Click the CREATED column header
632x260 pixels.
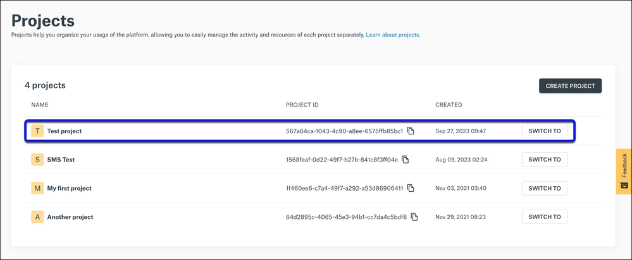pyautogui.click(x=449, y=105)
